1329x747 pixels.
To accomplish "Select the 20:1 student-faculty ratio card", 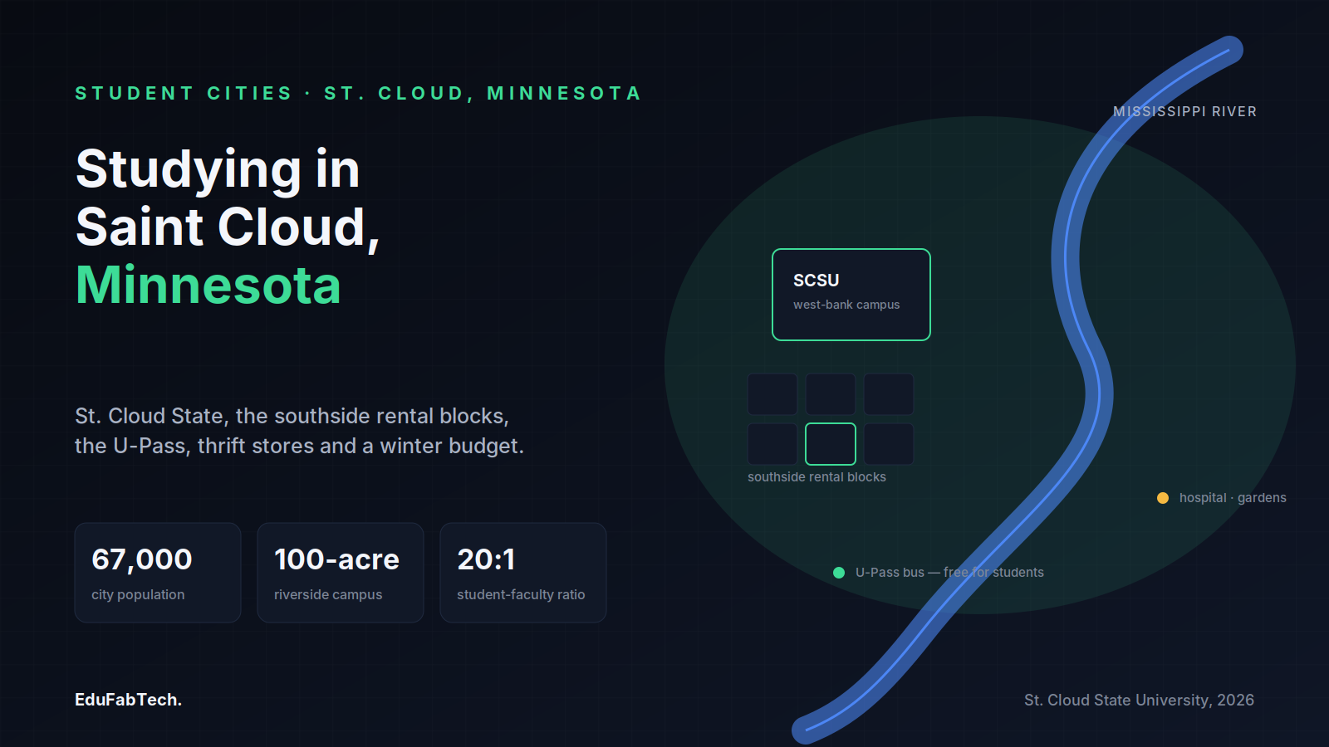I will coord(523,573).
